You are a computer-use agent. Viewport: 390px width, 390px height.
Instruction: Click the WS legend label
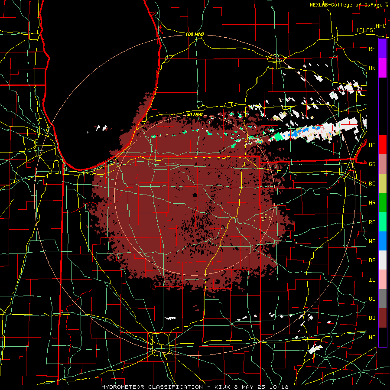[x=372, y=241]
